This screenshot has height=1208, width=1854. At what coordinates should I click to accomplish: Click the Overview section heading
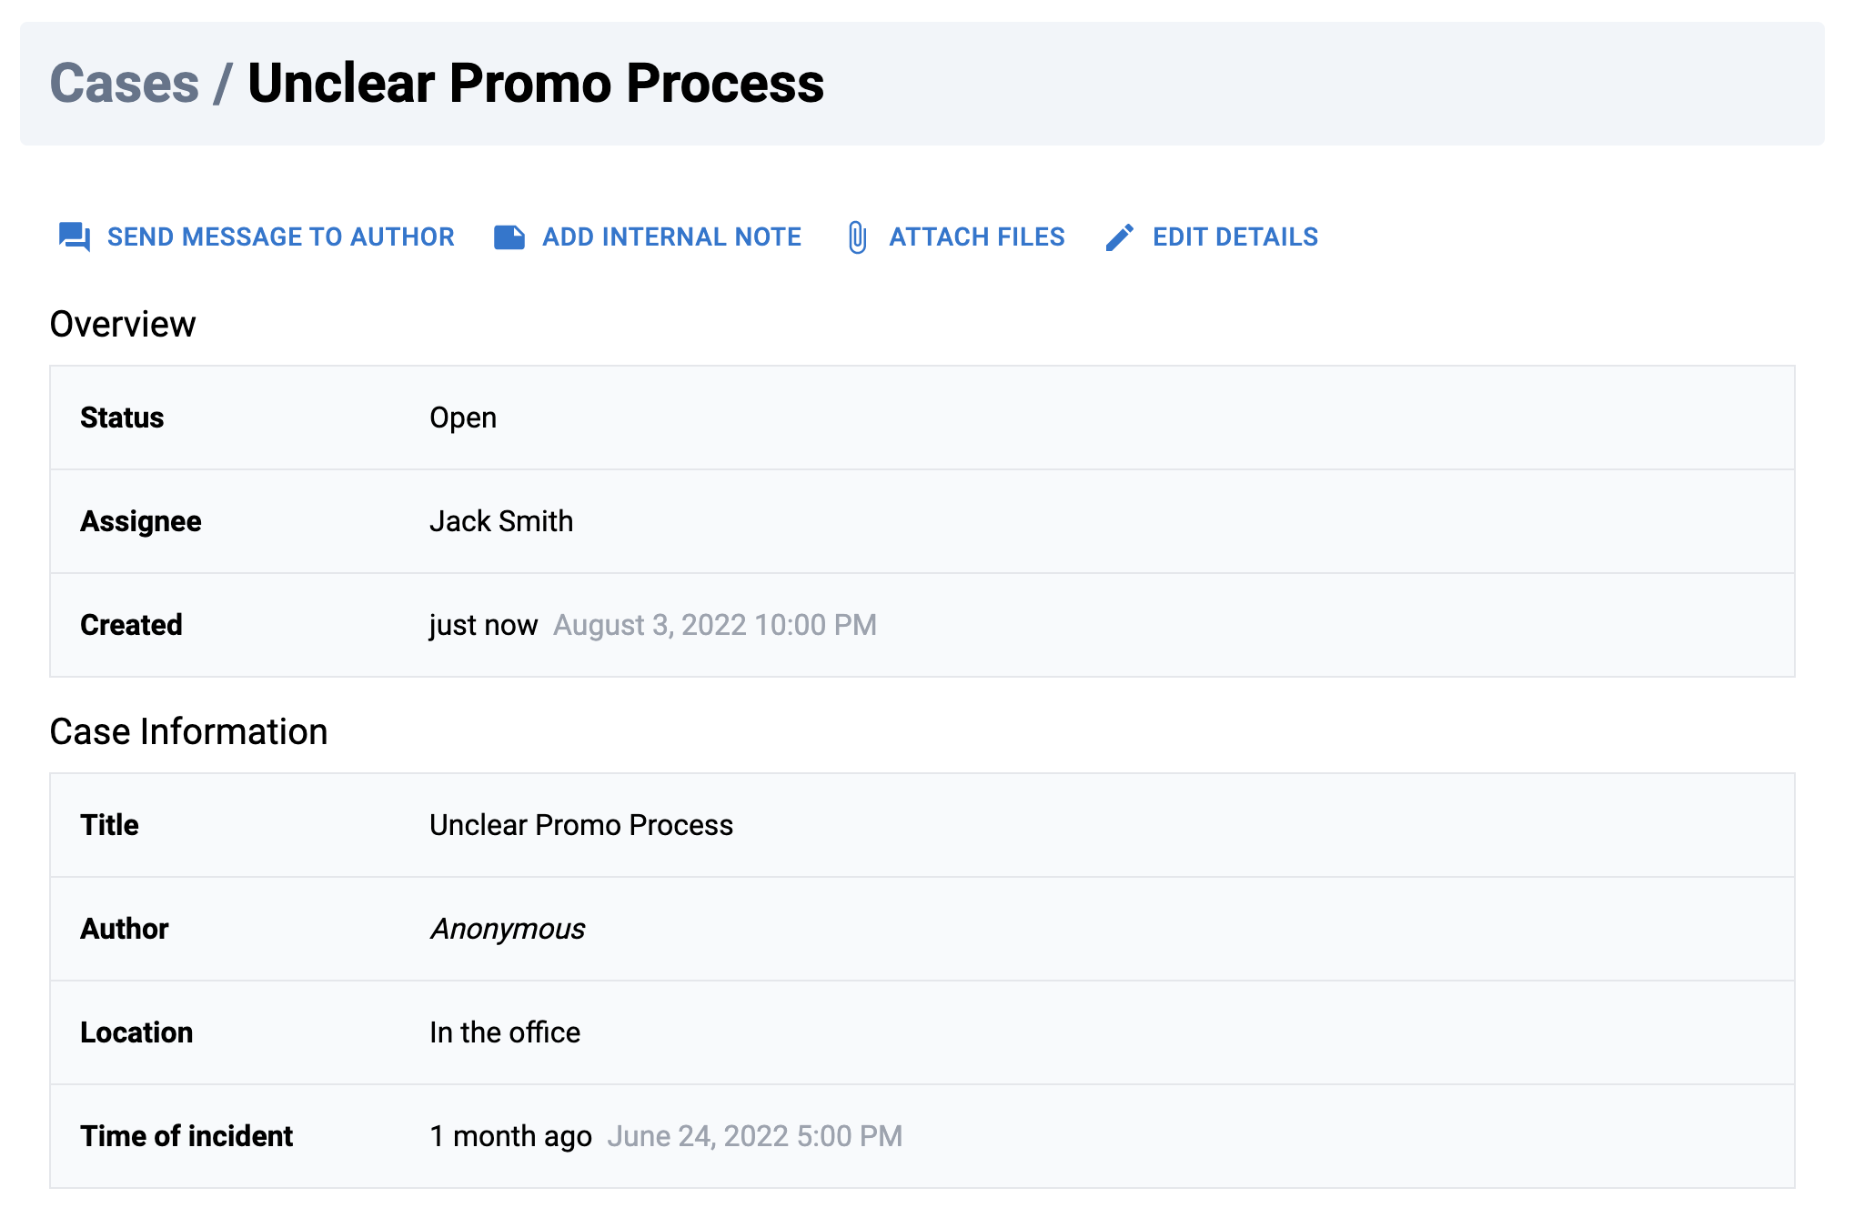pos(123,325)
